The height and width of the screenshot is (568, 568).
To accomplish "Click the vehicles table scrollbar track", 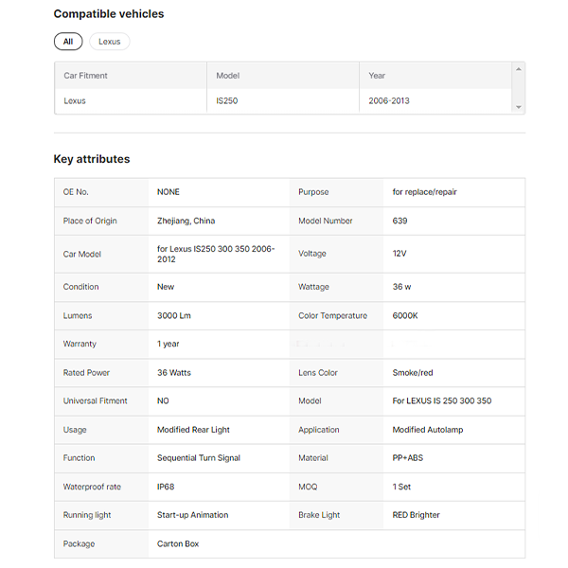I will (x=518, y=88).
